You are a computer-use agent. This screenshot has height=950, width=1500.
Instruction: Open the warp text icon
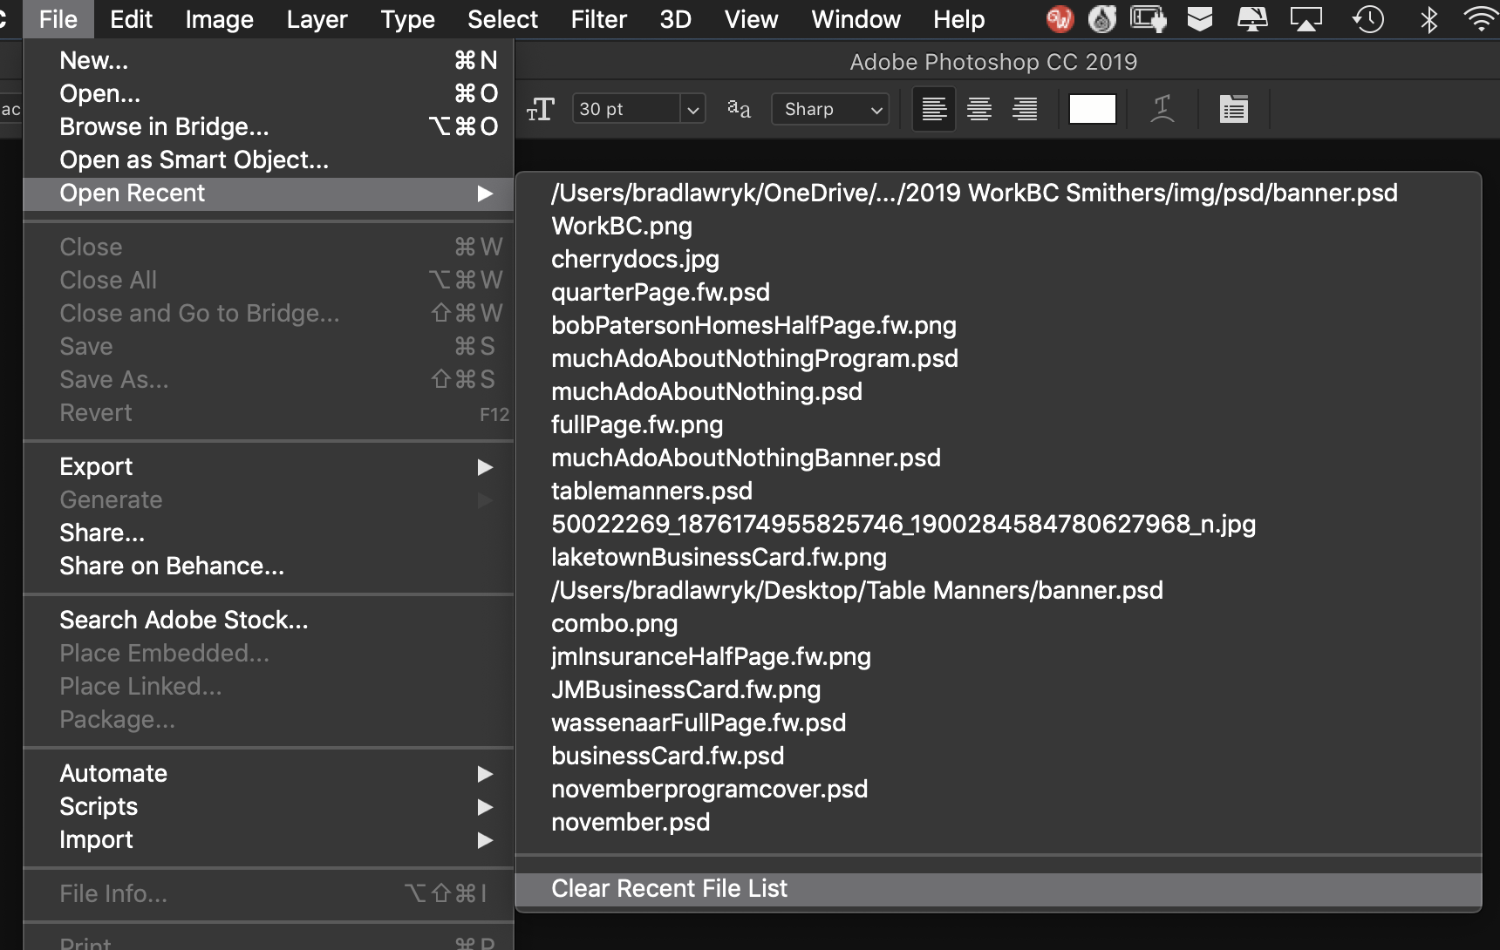pos(1162,109)
